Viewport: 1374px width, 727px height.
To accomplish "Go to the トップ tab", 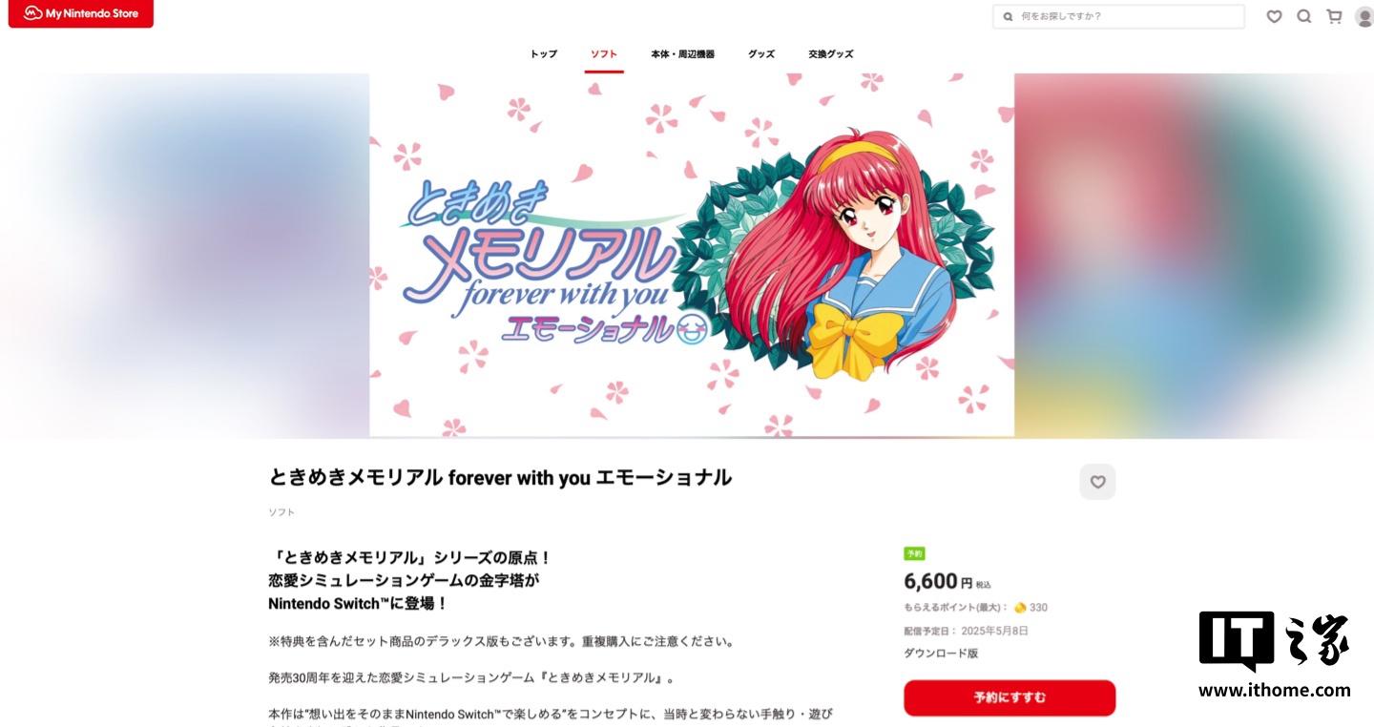I will coord(544,54).
